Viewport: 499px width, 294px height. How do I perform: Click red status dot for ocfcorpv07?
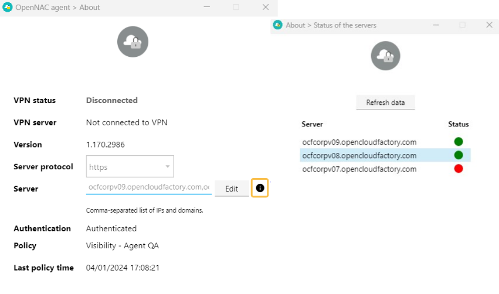[459, 169]
